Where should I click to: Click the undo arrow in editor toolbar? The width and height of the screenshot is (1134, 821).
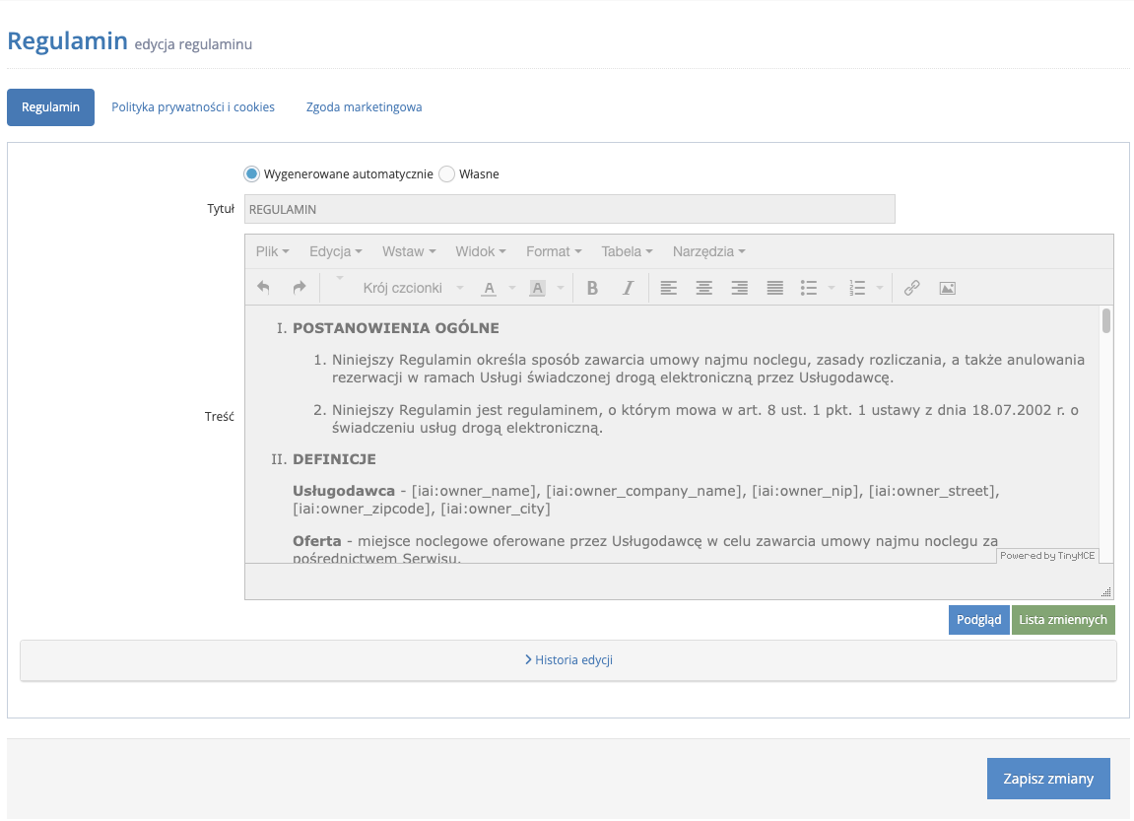coord(263,288)
